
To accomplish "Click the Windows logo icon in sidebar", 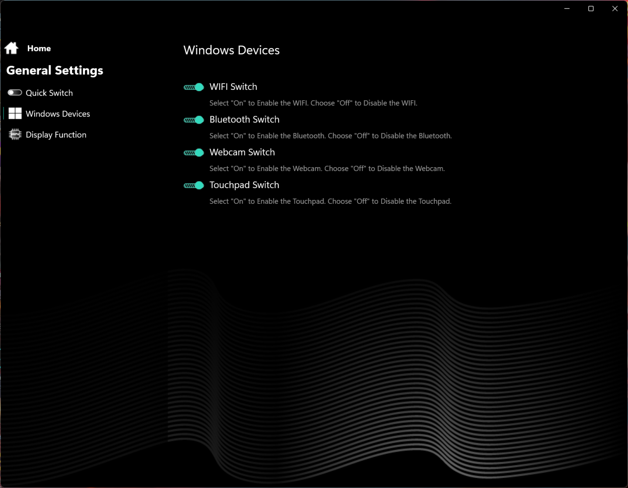I will point(15,113).
